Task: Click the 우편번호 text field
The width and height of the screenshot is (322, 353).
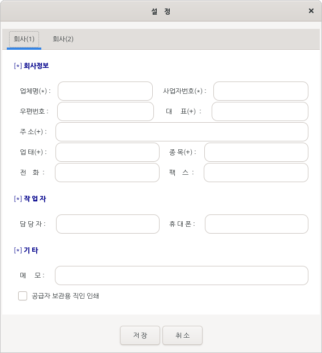Action: pos(105,111)
